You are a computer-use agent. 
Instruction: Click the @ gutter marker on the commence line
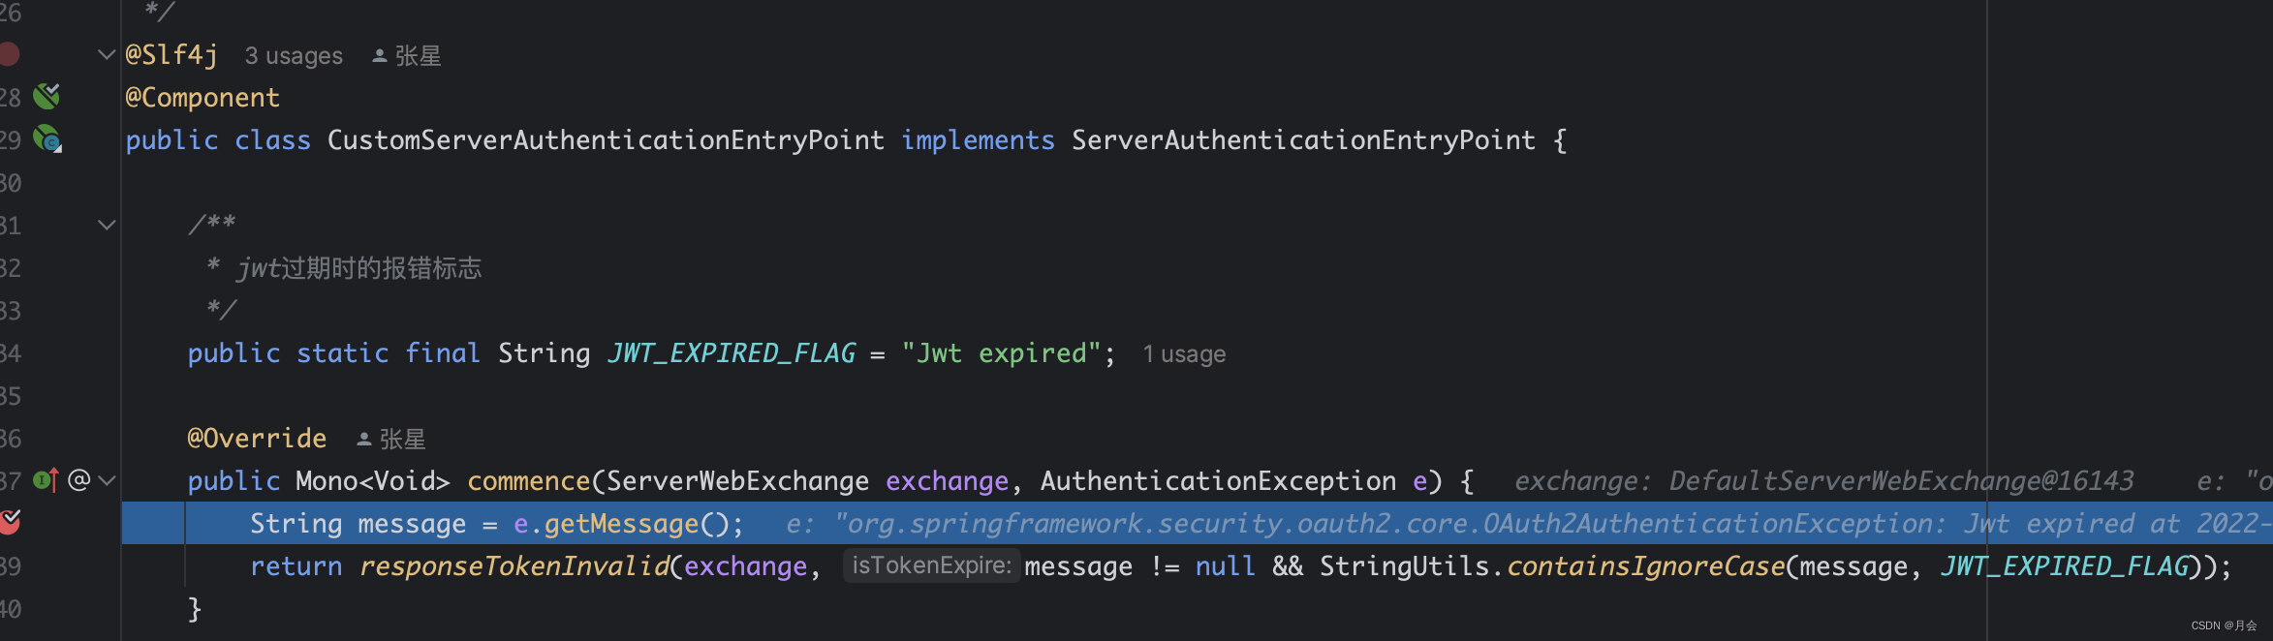point(79,480)
